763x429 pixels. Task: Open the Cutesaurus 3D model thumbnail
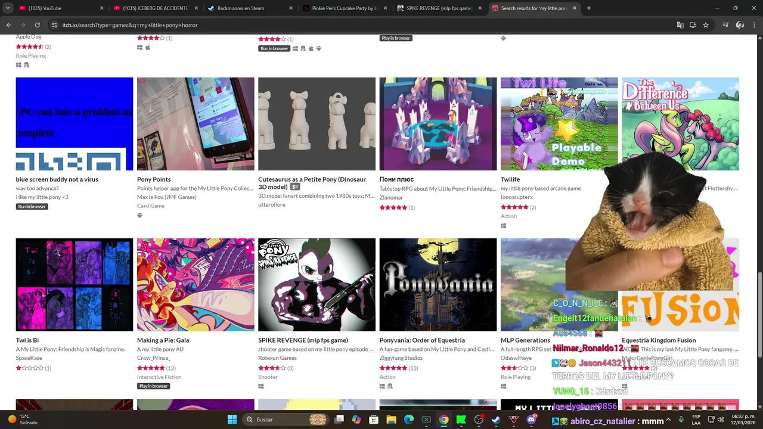click(317, 124)
